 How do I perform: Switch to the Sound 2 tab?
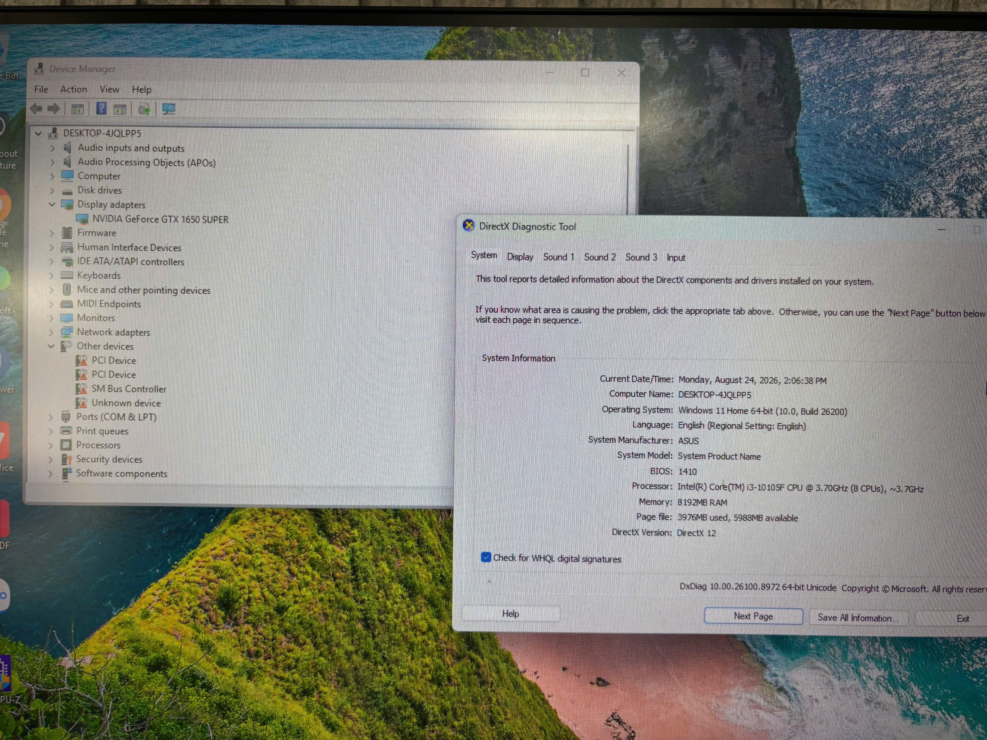(x=600, y=257)
